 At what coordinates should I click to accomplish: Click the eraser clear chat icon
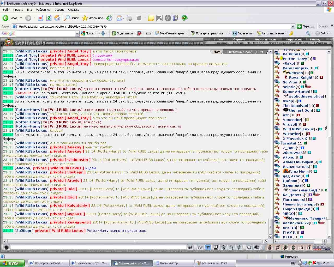(x=200, y=247)
